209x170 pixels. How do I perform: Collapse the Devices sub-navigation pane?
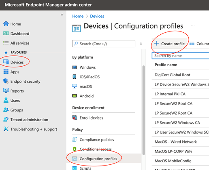(x=141, y=44)
